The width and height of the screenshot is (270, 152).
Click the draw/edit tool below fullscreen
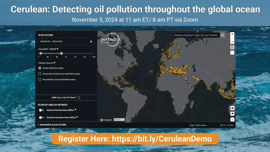click(x=232, y=53)
